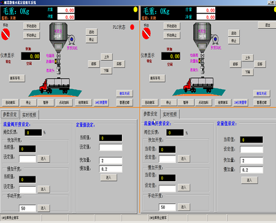Image resolution: width=276 pixels, height=223 pixels.
Task: Open the 装车车号... selector in left panel
Action: [x=17, y=78]
